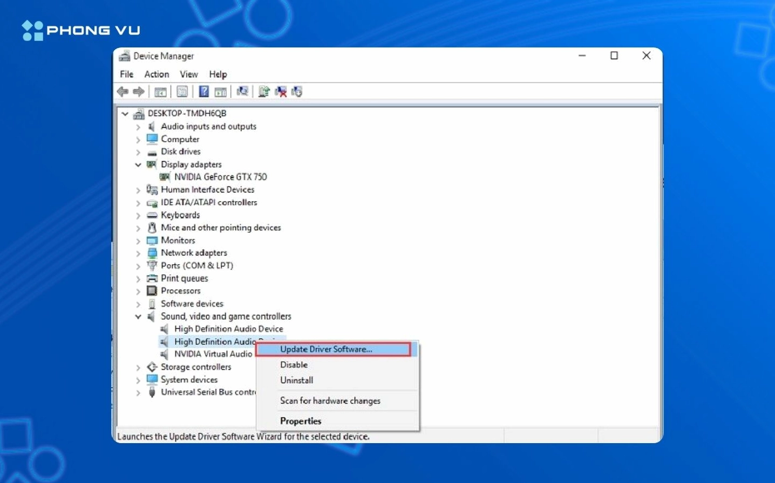Click the Back arrow toolbar icon
Viewport: 775px width, 483px height.
tap(123, 92)
